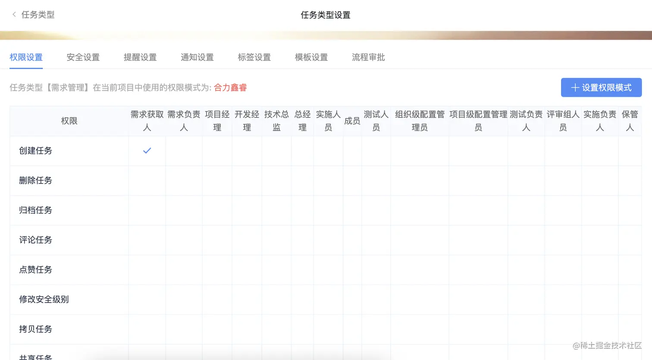Screen dimensions: 652x360
Task: Click the 设置权限模式 button
Action: (x=601, y=88)
